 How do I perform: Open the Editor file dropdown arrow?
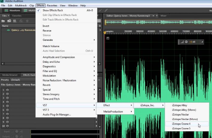tap(153, 16)
